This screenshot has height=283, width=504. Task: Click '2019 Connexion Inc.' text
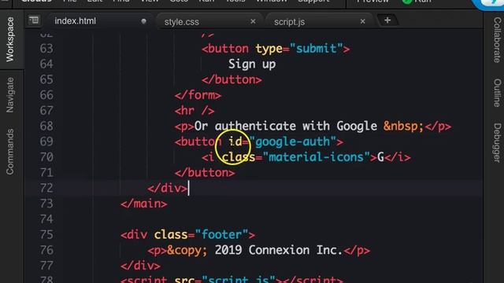pos(279,250)
